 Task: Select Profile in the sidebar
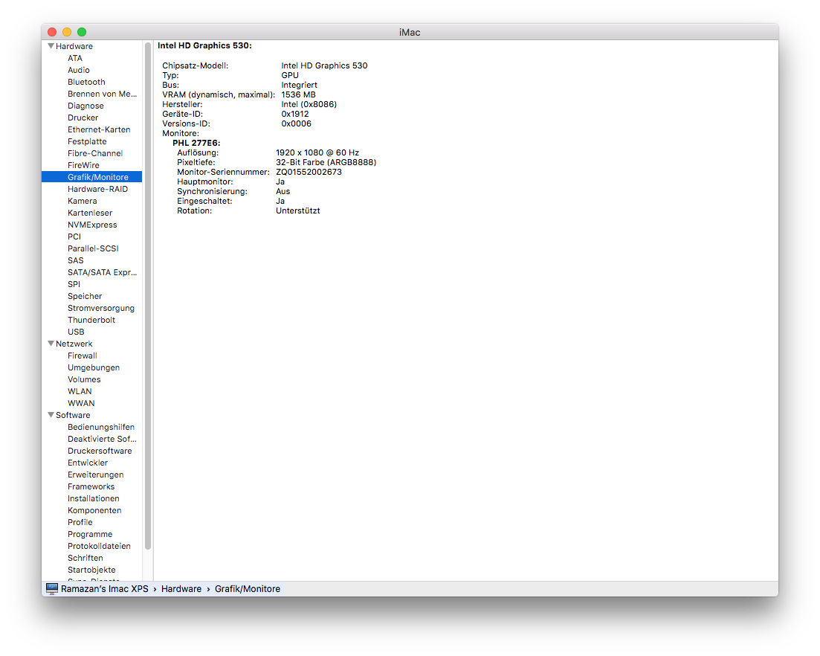[80, 523]
